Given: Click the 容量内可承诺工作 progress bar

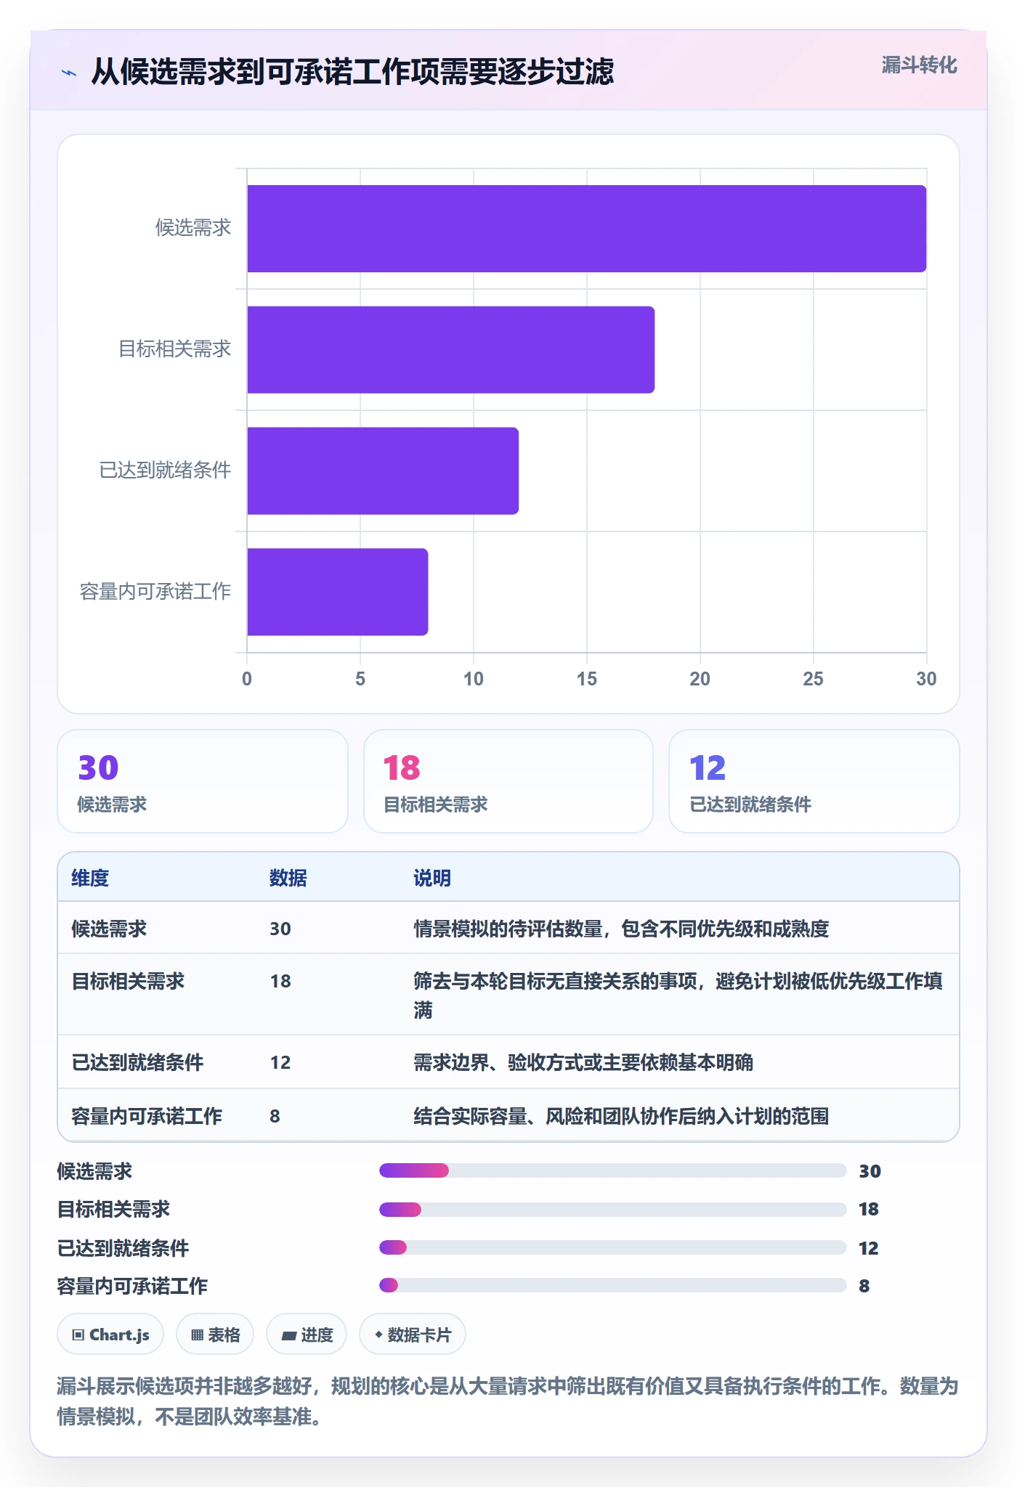Looking at the screenshot, I should point(613,1285).
